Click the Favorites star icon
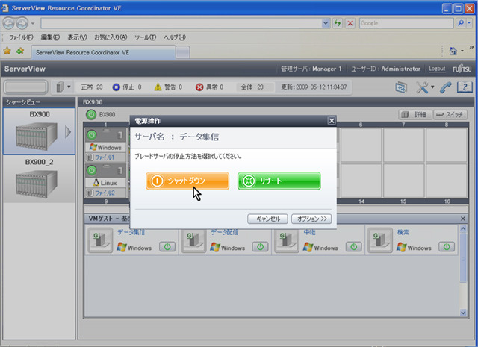This screenshot has width=478, height=347. tap(7, 51)
